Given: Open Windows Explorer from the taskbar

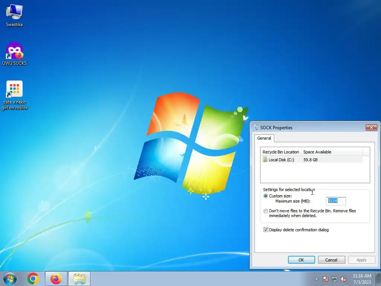Looking at the screenshot, I should [79, 279].
